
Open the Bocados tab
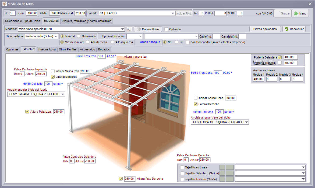[x=104, y=49]
